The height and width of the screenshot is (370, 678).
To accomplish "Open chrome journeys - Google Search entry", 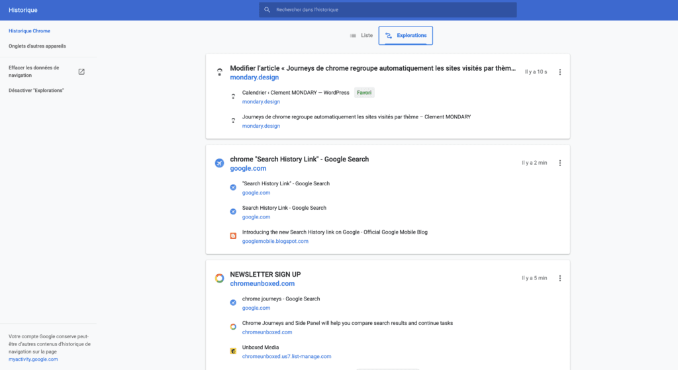I will pos(281,299).
